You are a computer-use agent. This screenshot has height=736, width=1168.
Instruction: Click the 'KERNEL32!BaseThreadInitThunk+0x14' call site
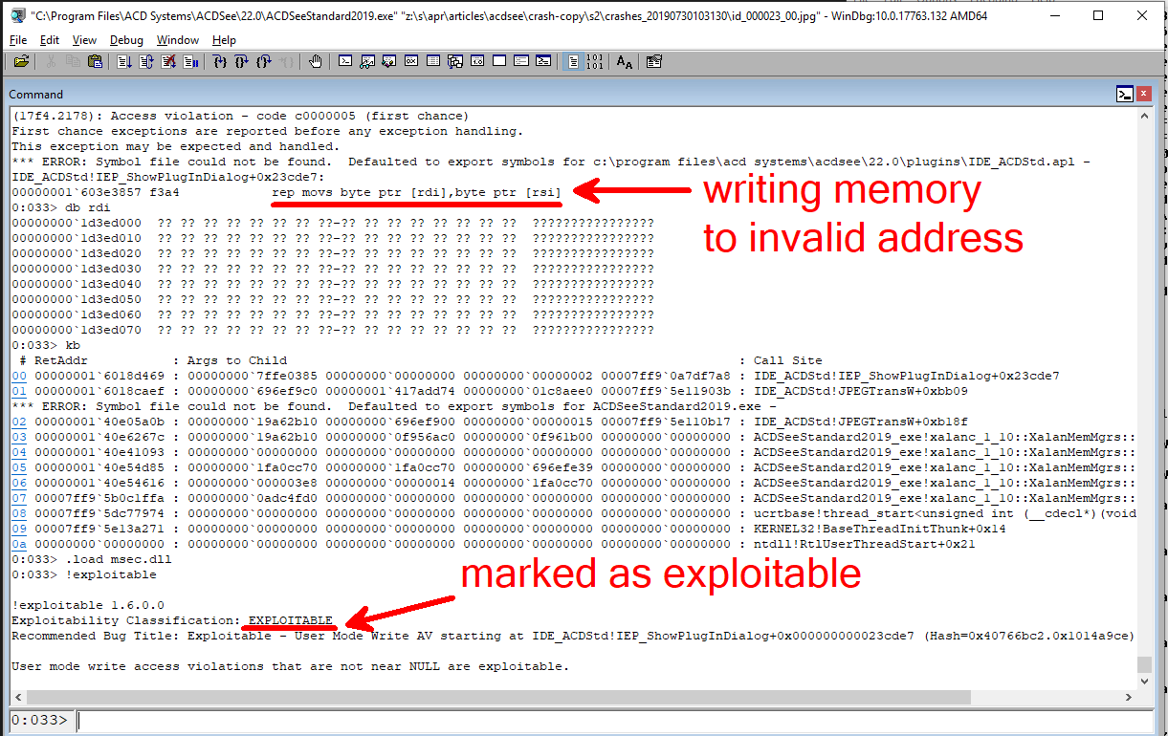(879, 530)
